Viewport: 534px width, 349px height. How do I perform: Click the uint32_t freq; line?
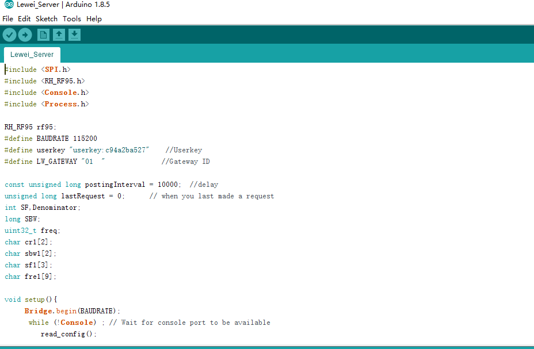(x=32, y=231)
